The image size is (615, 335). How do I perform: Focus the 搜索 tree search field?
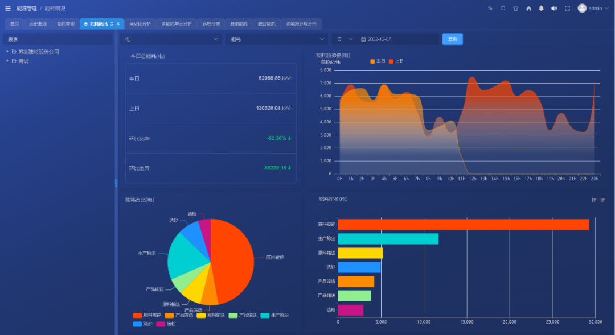[x=58, y=39]
